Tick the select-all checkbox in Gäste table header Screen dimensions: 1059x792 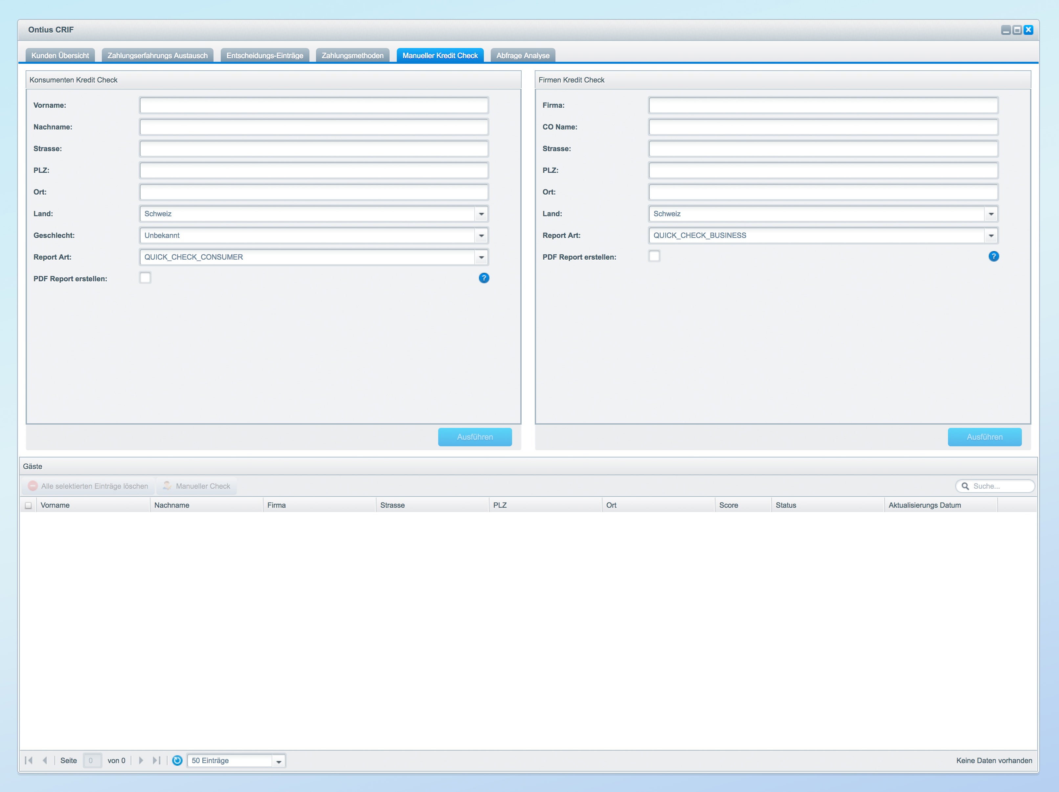pyautogui.click(x=28, y=505)
